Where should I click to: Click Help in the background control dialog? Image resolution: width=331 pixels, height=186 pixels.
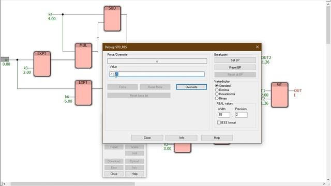(x=134, y=174)
